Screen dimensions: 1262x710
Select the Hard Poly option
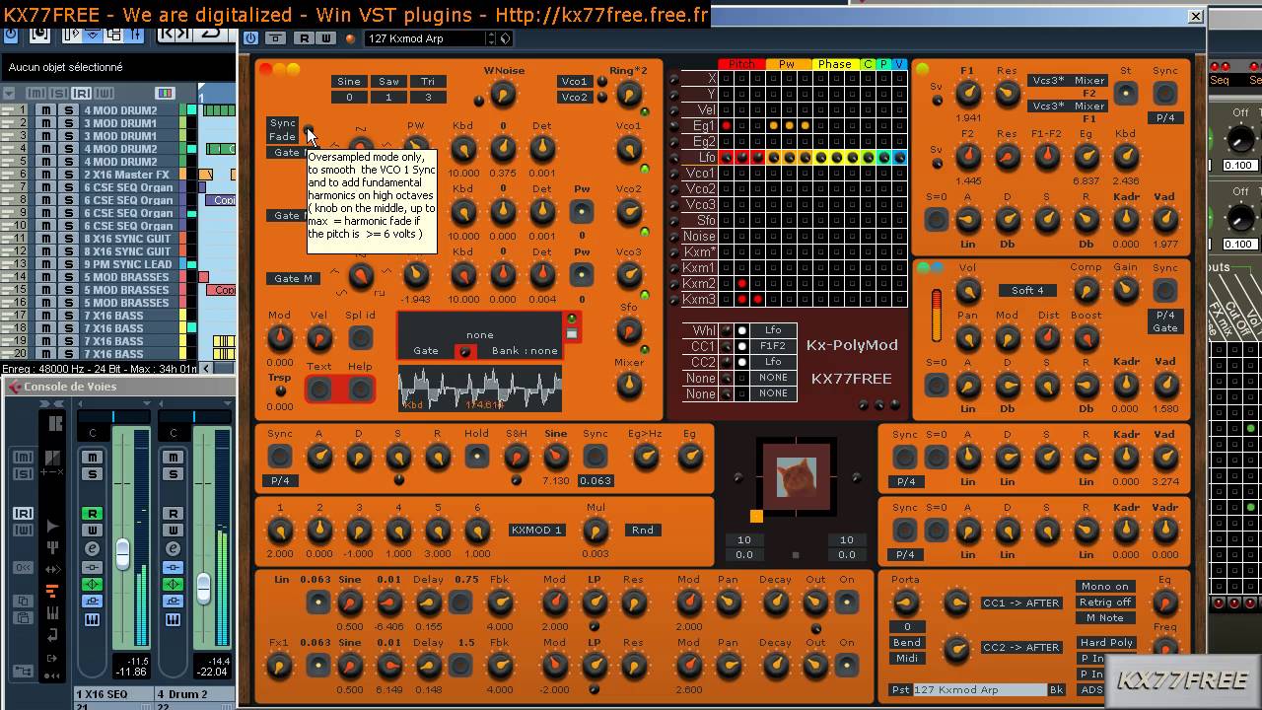point(1105,643)
